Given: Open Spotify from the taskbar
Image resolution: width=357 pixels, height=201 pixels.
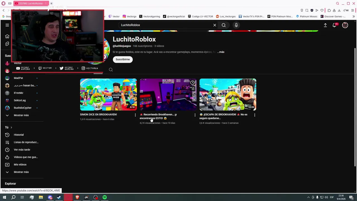Looking at the screenshot, I should (105, 197).
